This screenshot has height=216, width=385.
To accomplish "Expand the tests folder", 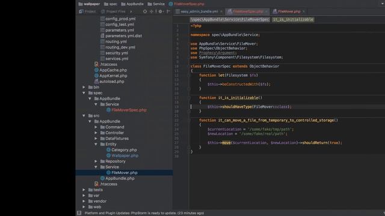I will pyautogui.click(x=84, y=190).
